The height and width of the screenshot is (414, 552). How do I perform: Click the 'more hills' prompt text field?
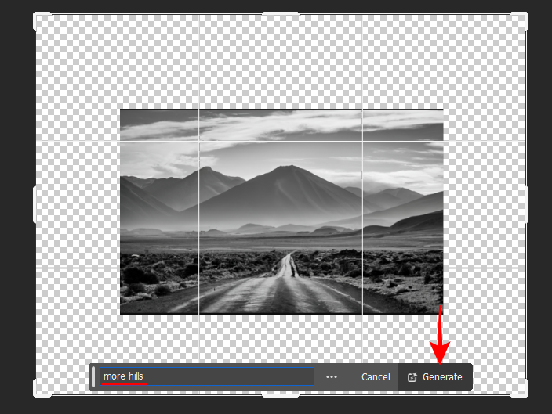[x=207, y=376]
